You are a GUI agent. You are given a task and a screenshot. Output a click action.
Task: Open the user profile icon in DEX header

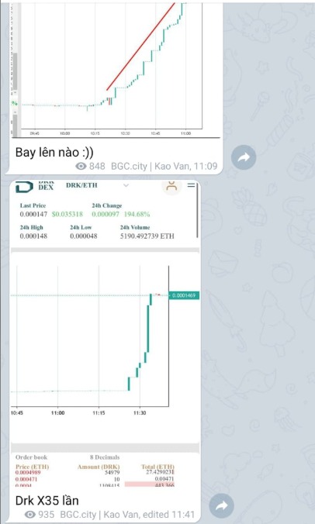171,187
